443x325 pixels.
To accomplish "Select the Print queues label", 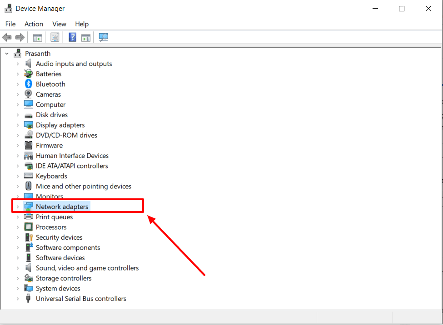I will click(x=54, y=217).
